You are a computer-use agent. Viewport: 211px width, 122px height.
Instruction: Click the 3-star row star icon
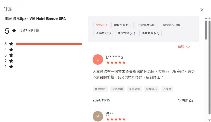(x=11, y=55)
